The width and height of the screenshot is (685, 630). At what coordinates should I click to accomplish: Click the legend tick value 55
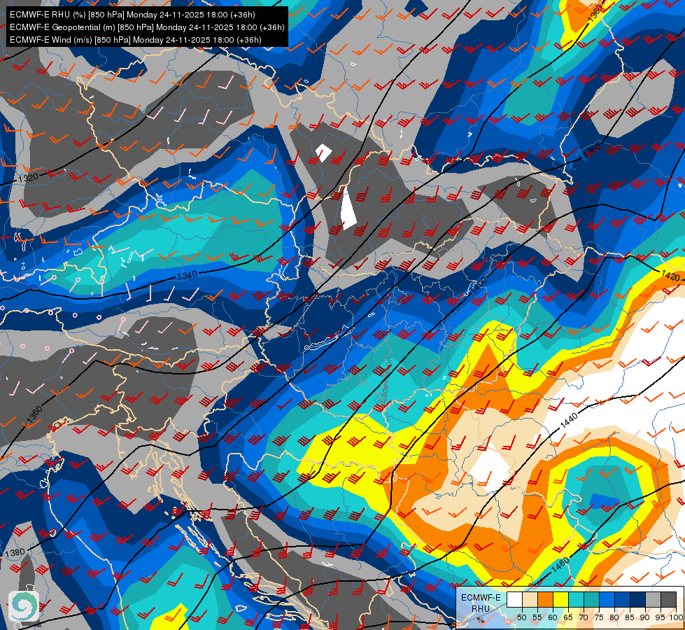click(537, 618)
